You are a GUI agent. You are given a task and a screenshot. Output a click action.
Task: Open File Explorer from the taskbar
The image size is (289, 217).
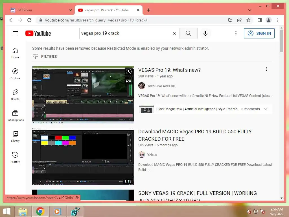coord(23,211)
